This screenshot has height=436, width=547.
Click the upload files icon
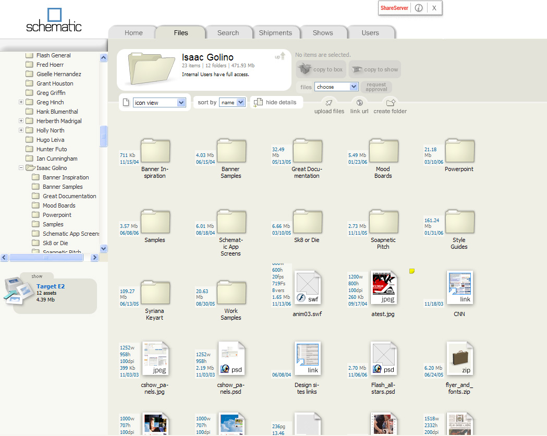pos(329,102)
